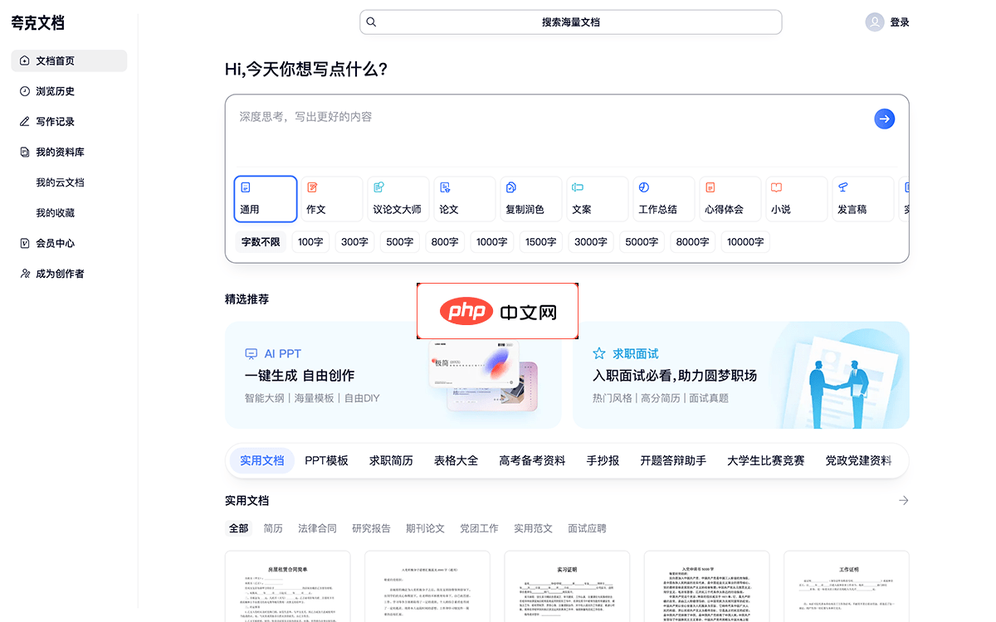Select 字数不限 word count option

[261, 242]
